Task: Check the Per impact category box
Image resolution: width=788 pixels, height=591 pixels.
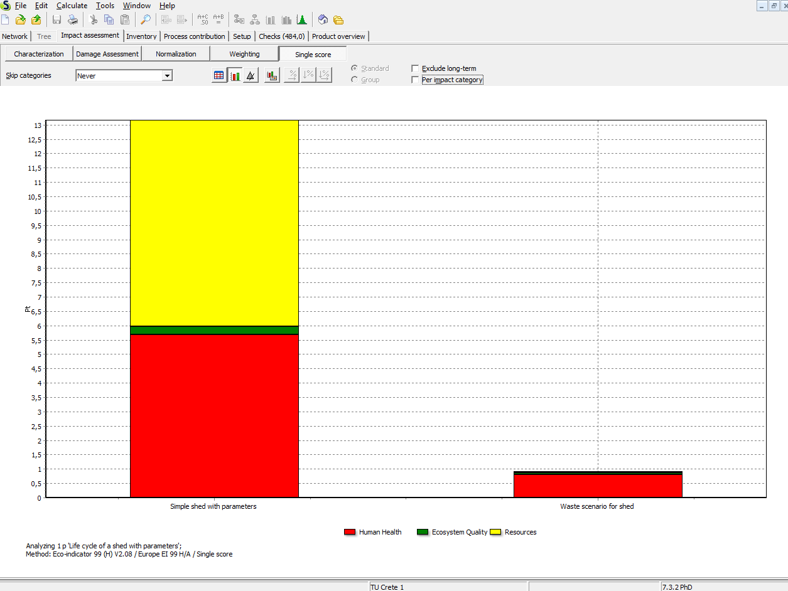Action: [x=415, y=80]
